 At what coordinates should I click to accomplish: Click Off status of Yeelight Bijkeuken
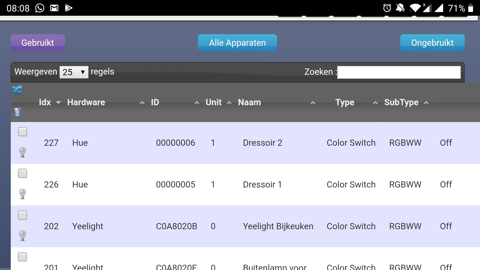tap(446, 226)
